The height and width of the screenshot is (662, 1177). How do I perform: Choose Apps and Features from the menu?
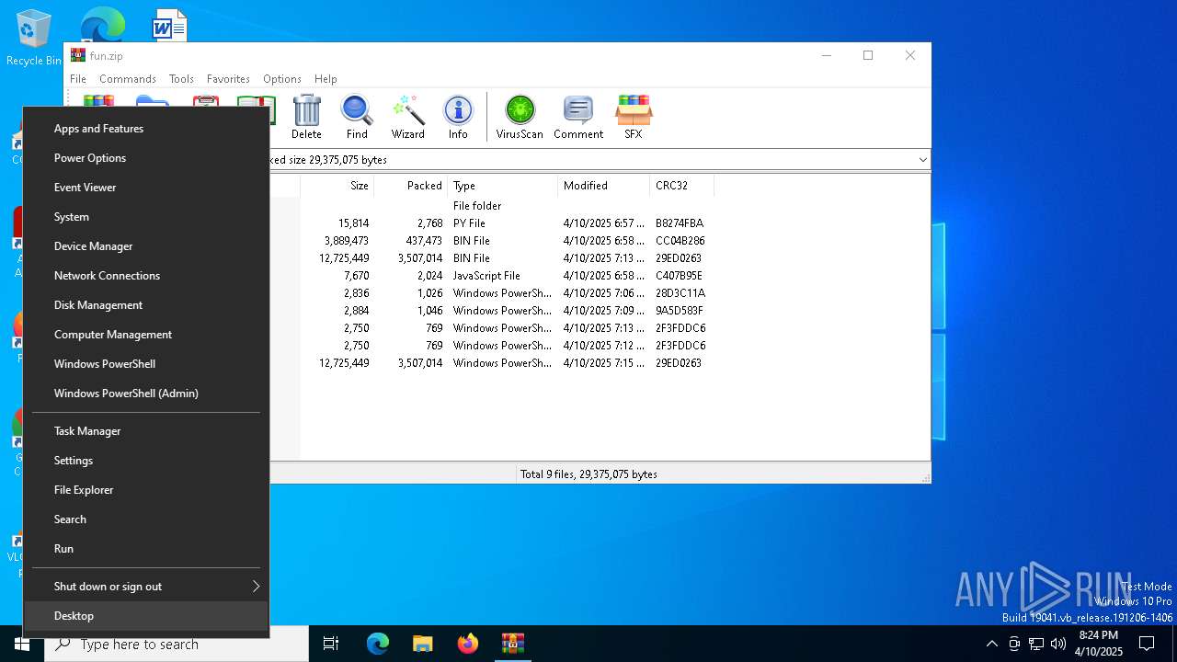[x=146, y=129]
